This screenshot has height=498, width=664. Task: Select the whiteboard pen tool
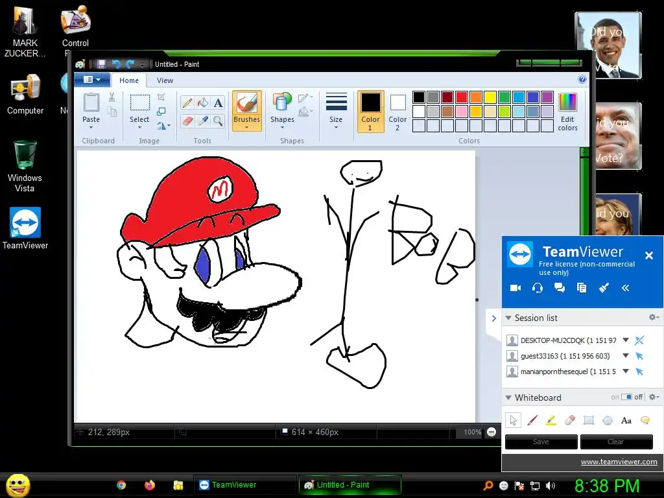click(x=532, y=420)
